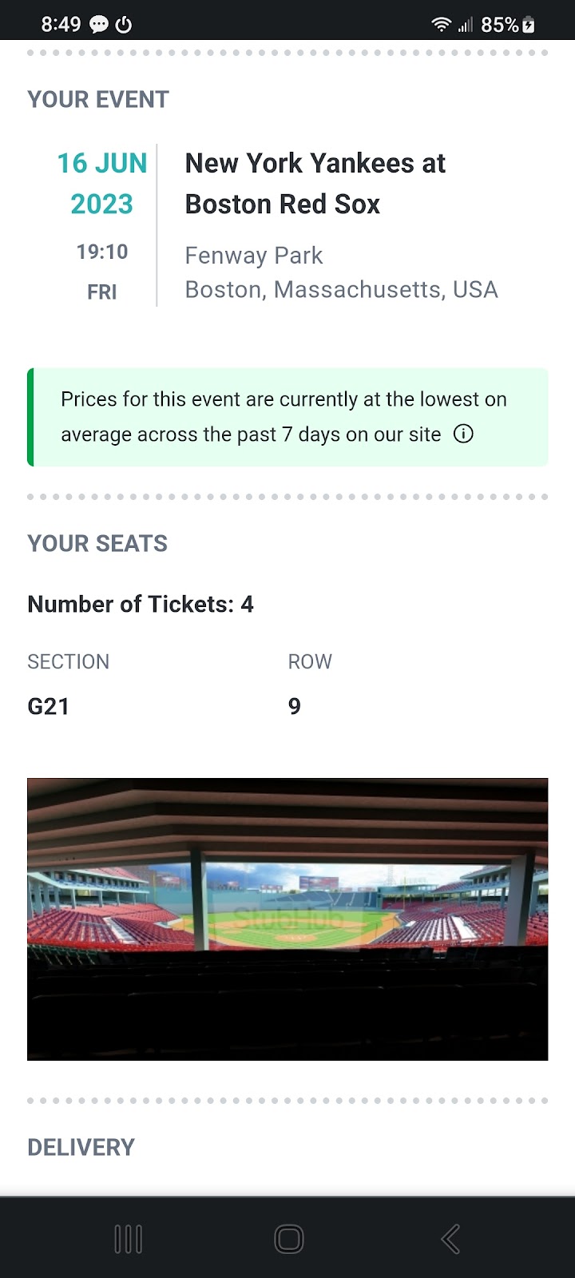Screen dimensions: 575x1278
Task: Open the Fenway Park seat view image
Action: point(287,919)
